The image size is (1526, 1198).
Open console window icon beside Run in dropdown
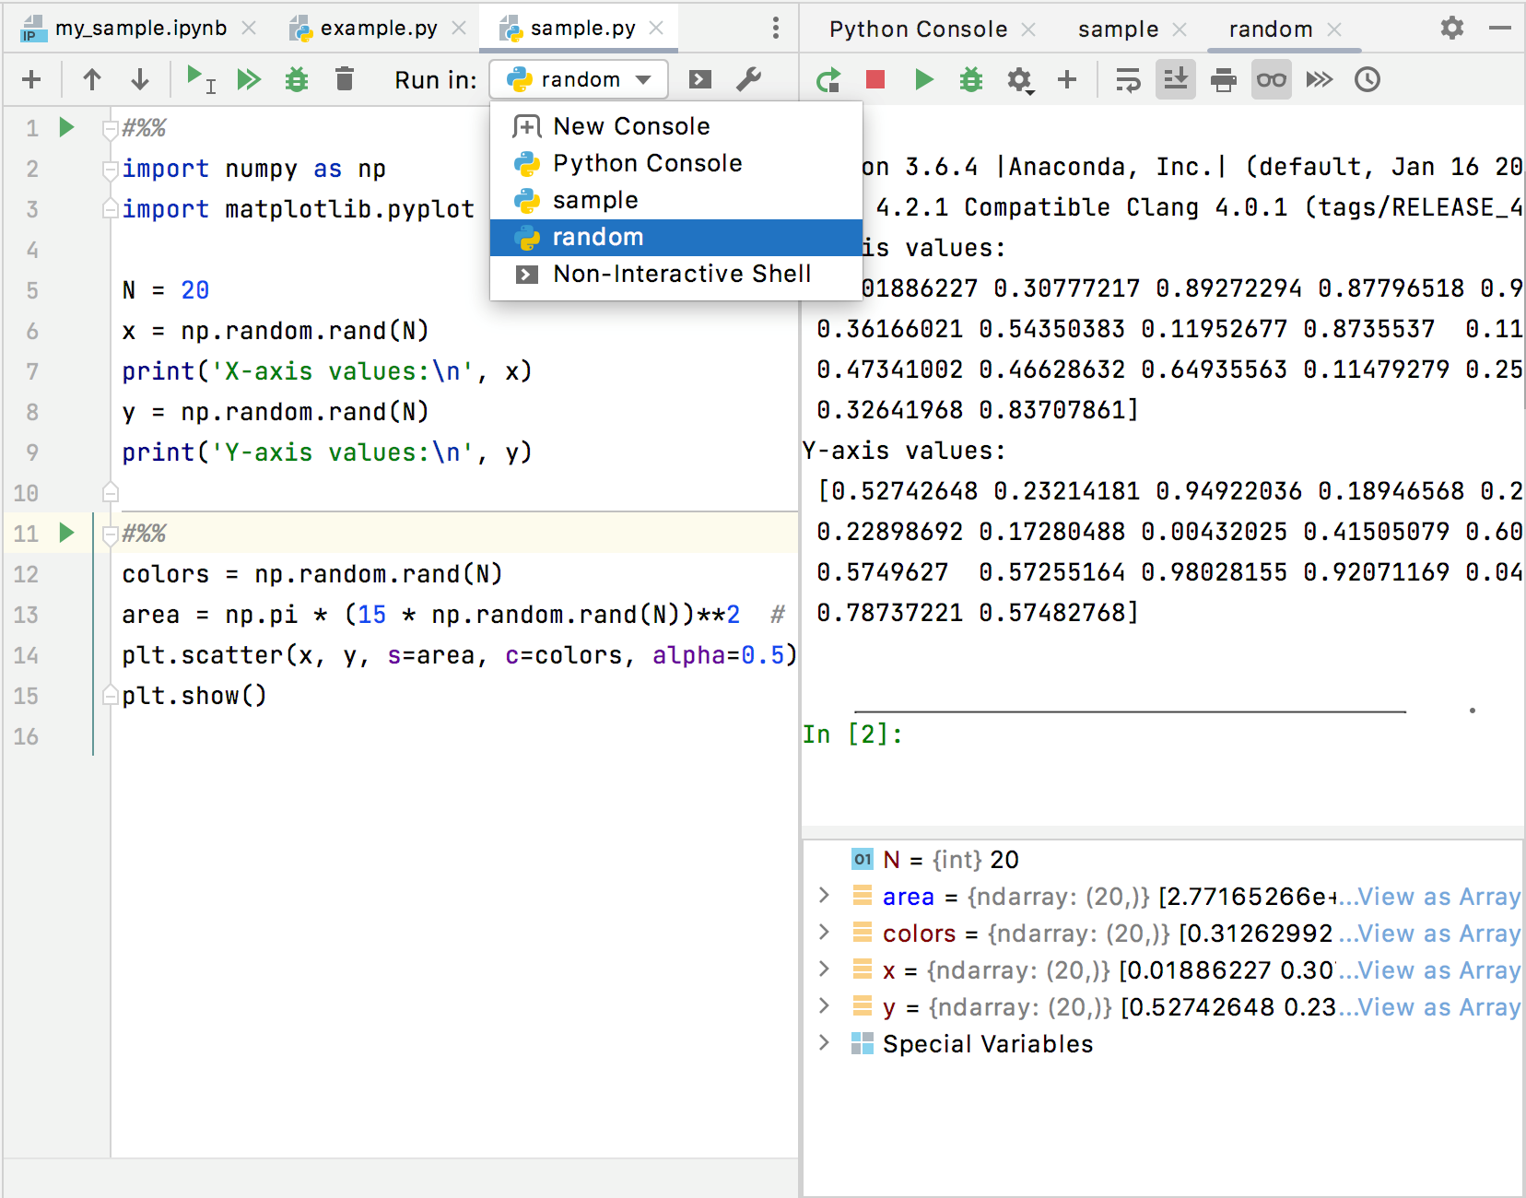pyautogui.click(x=700, y=79)
